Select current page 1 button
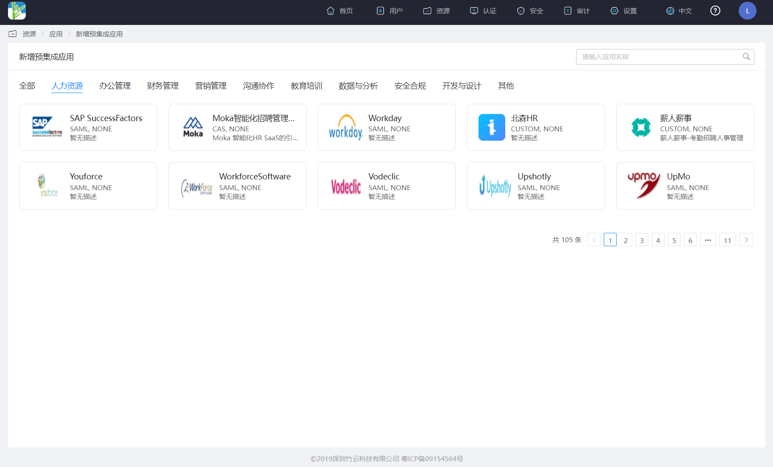The width and height of the screenshot is (773, 467). tap(610, 240)
